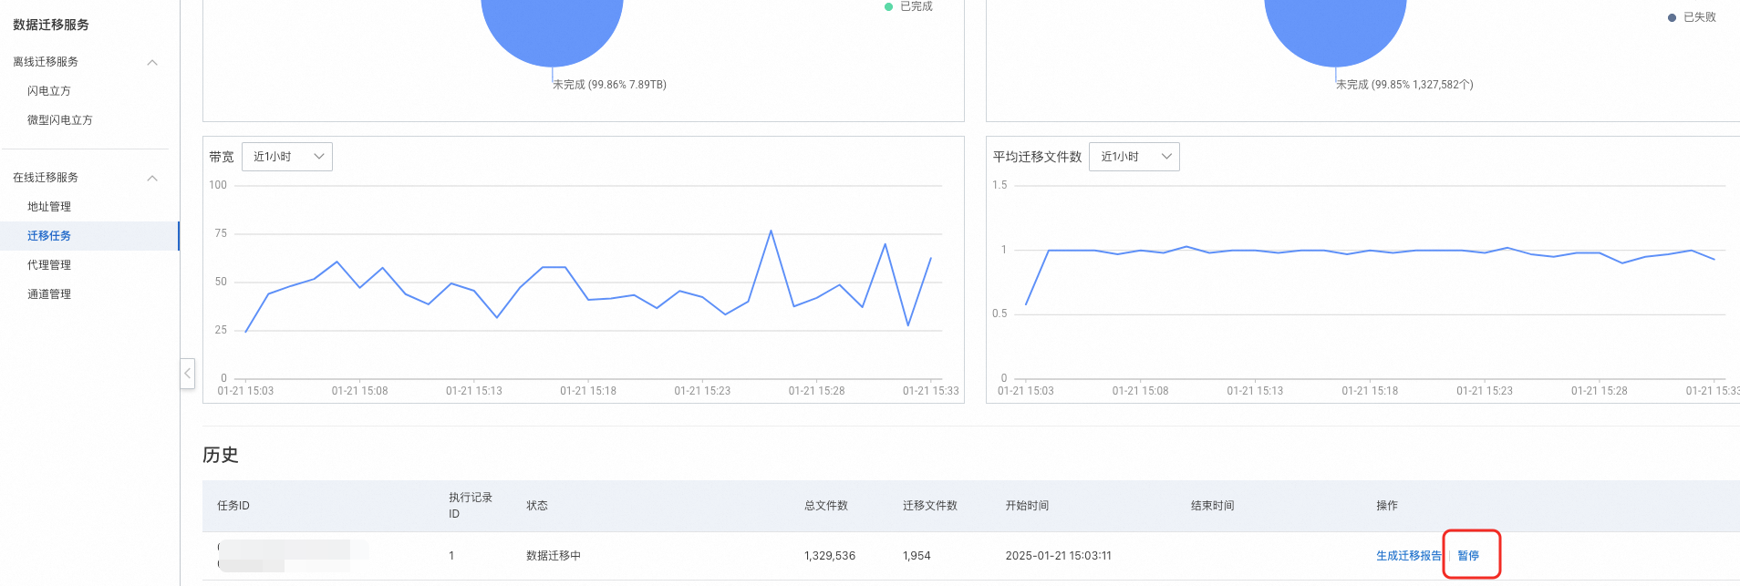Toggle 已完成 green legend marker

889,6
